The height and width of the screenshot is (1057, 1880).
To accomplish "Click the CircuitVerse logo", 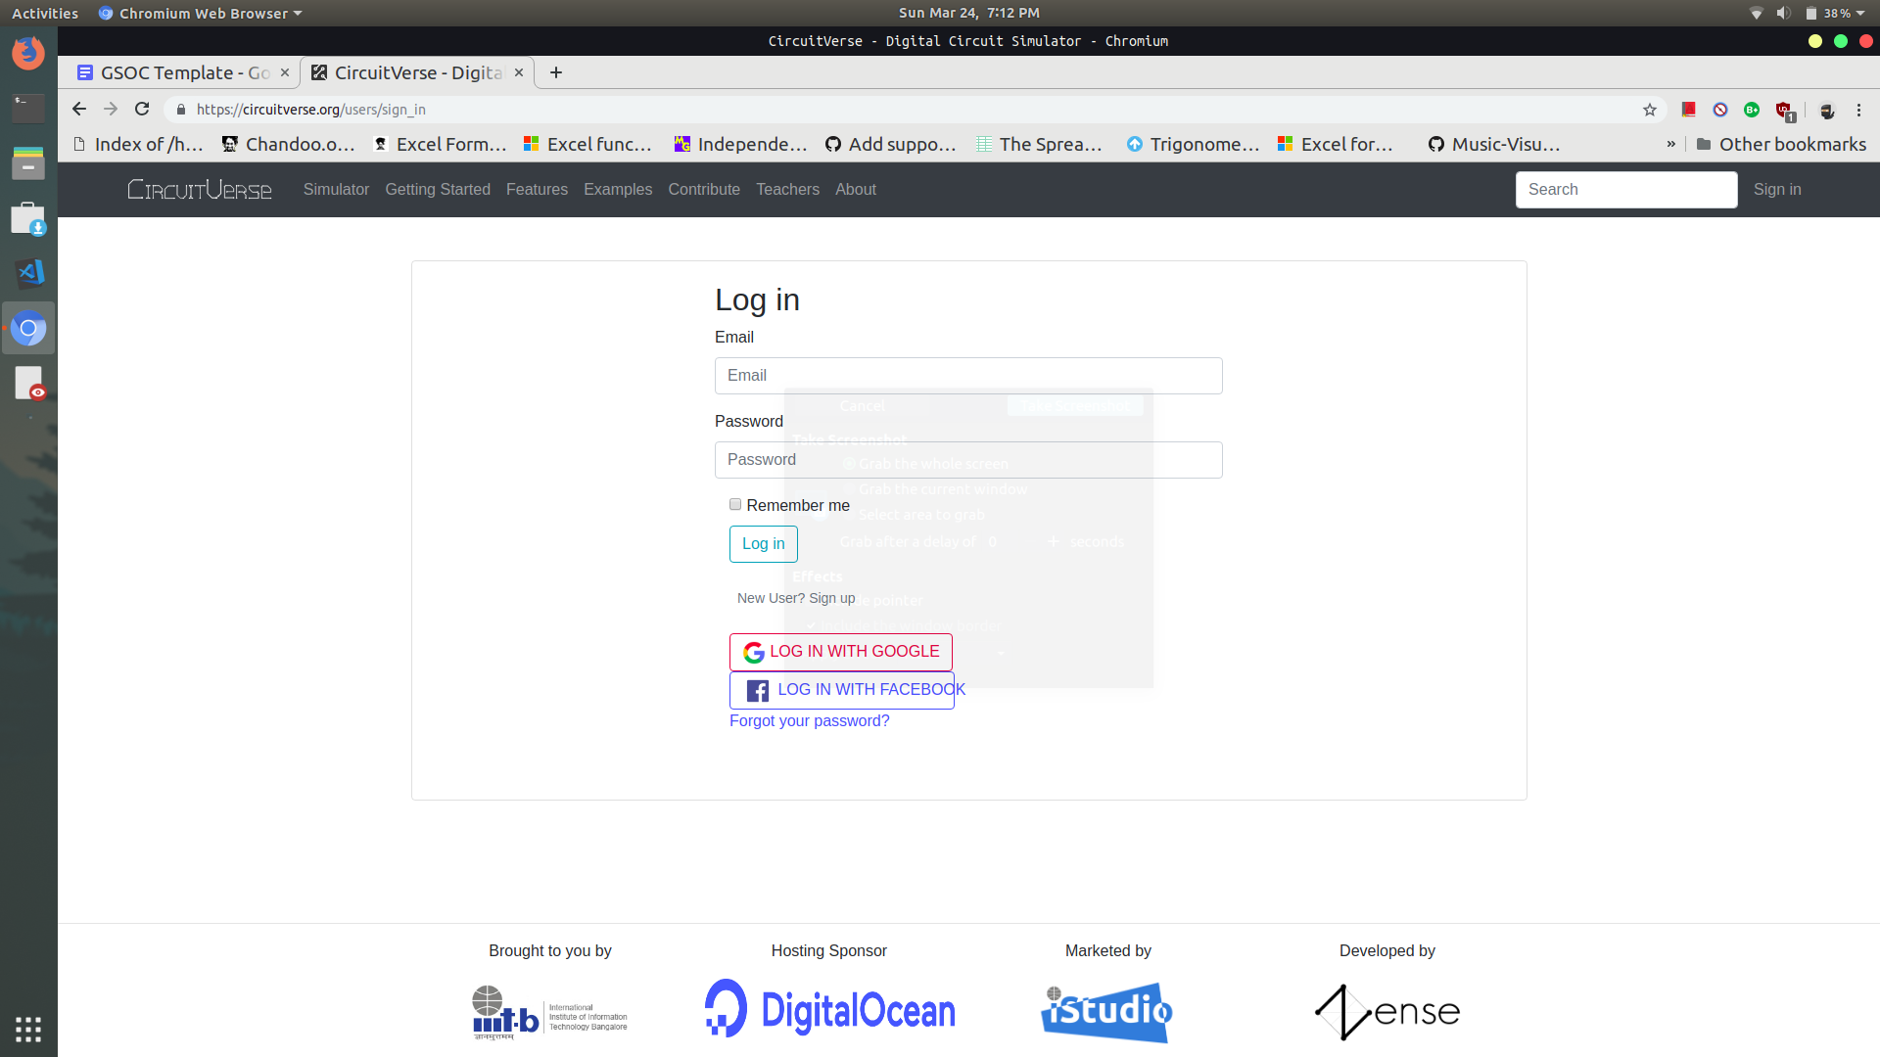I will pyautogui.click(x=199, y=189).
